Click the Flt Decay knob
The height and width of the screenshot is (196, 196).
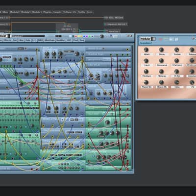161,72
